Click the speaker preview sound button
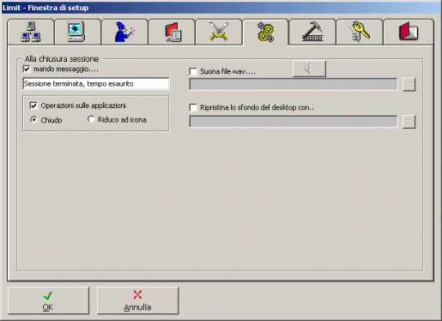The height and width of the screenshot is (321, 442). 309,69
